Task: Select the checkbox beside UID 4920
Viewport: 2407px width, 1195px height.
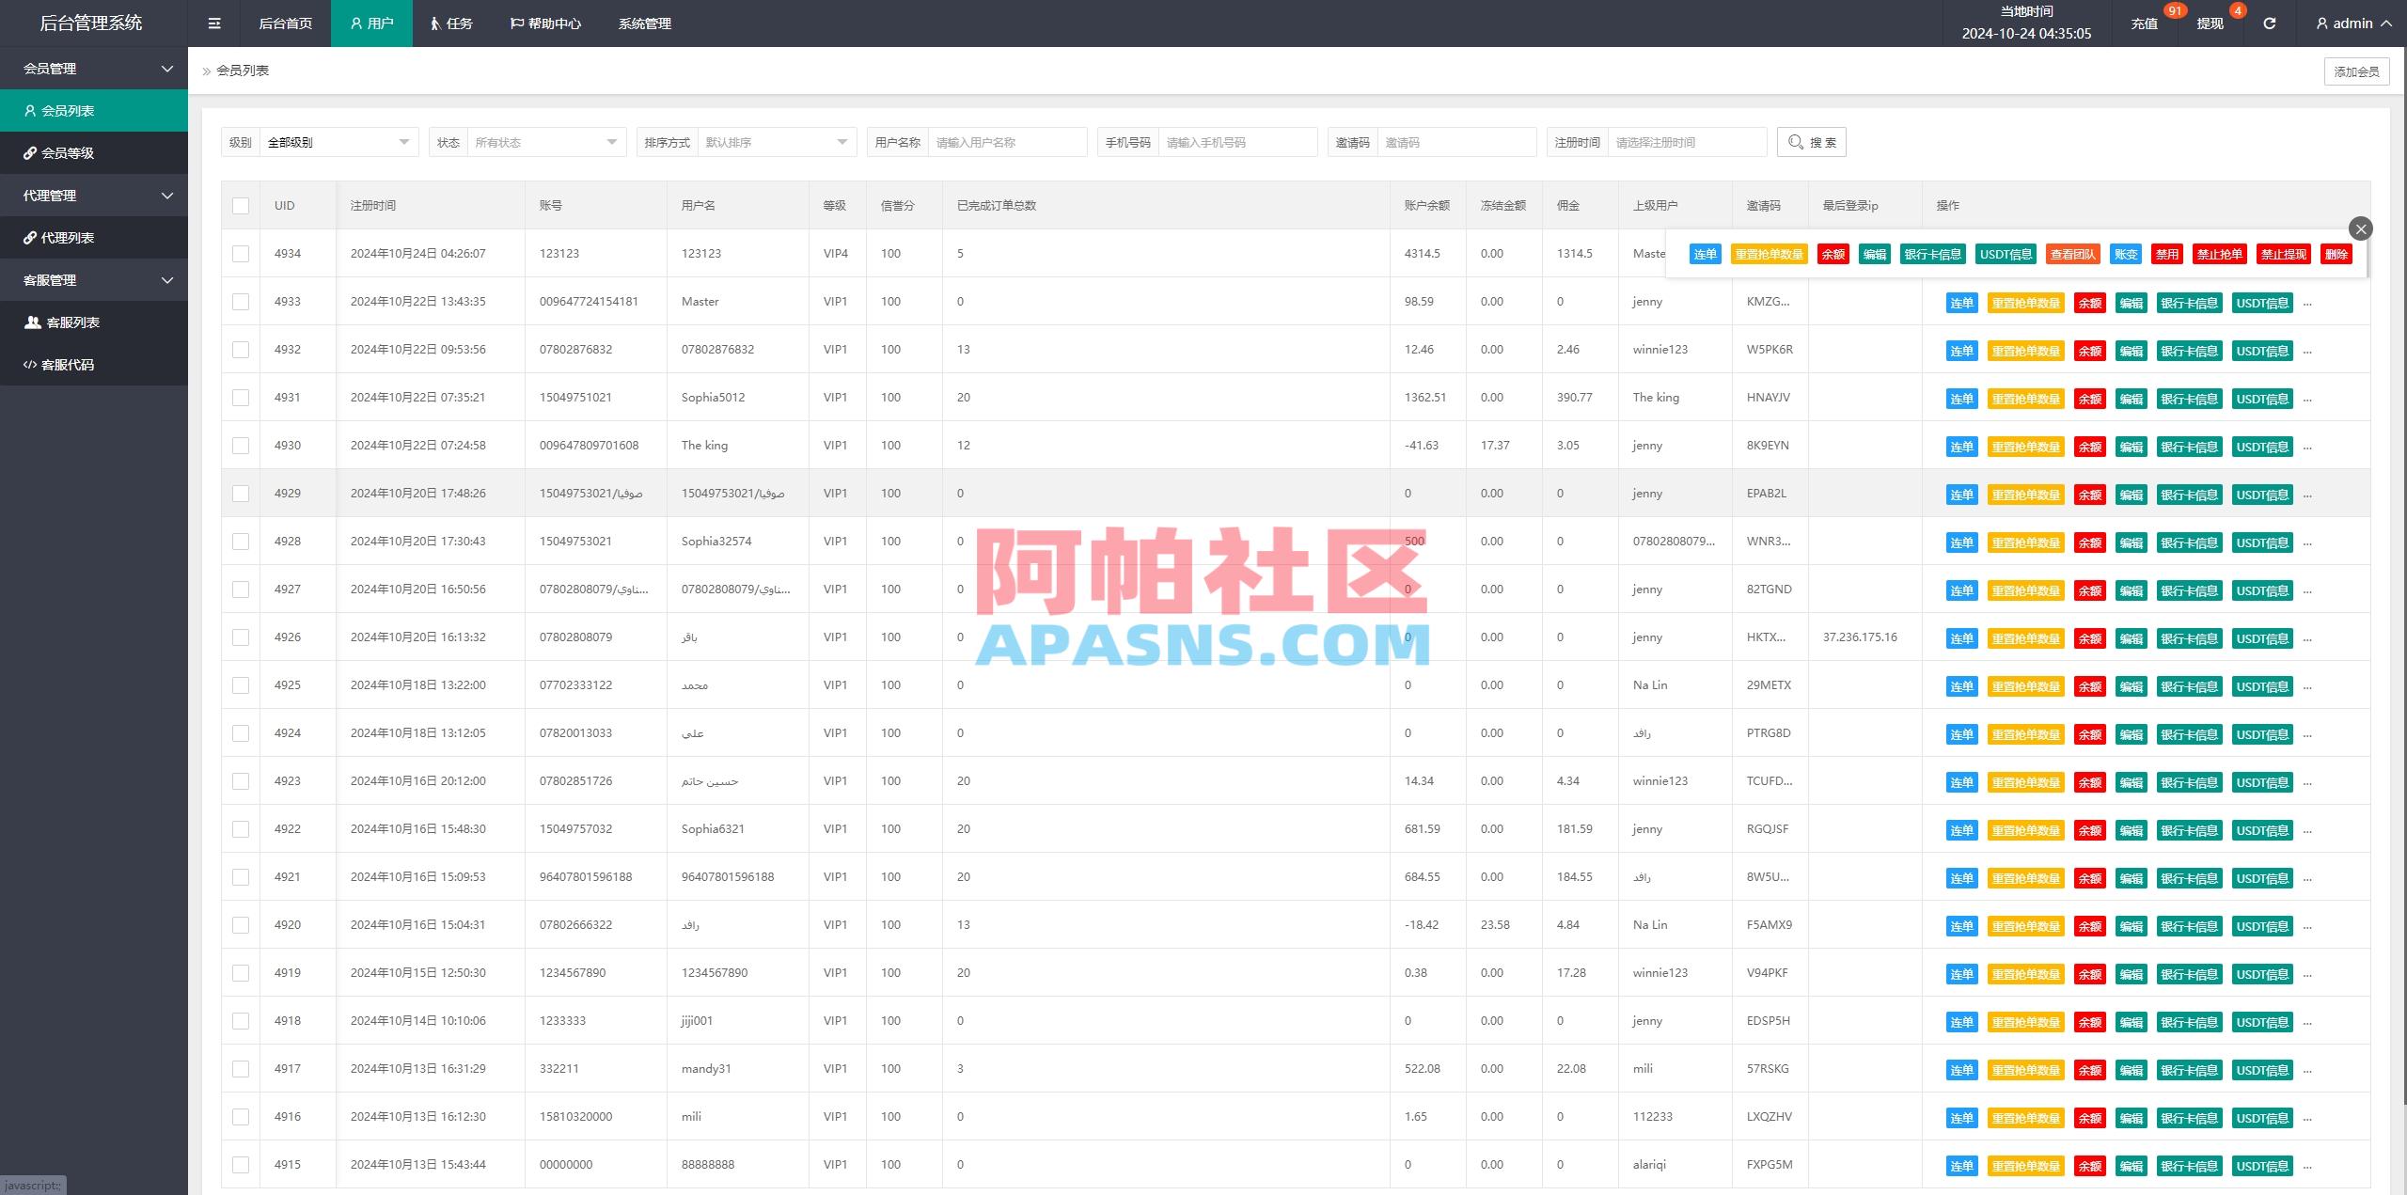Action: 240,924
